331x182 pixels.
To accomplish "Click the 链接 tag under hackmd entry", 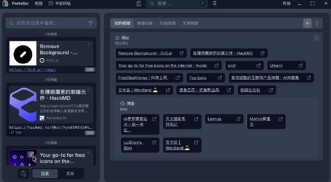I will pos(90,133).
